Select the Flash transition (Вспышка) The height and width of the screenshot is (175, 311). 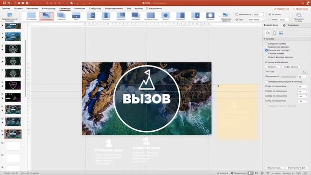pyautogui.click(x=210, y=16)
